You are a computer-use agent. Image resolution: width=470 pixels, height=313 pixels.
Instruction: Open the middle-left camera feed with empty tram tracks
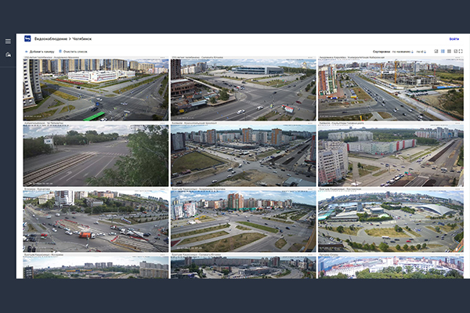[x=96, y=156]
